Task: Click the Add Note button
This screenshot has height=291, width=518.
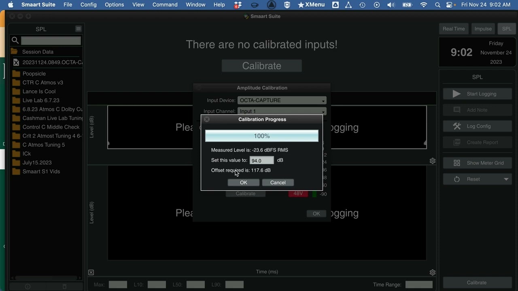Action: click(x=478, y=110)
